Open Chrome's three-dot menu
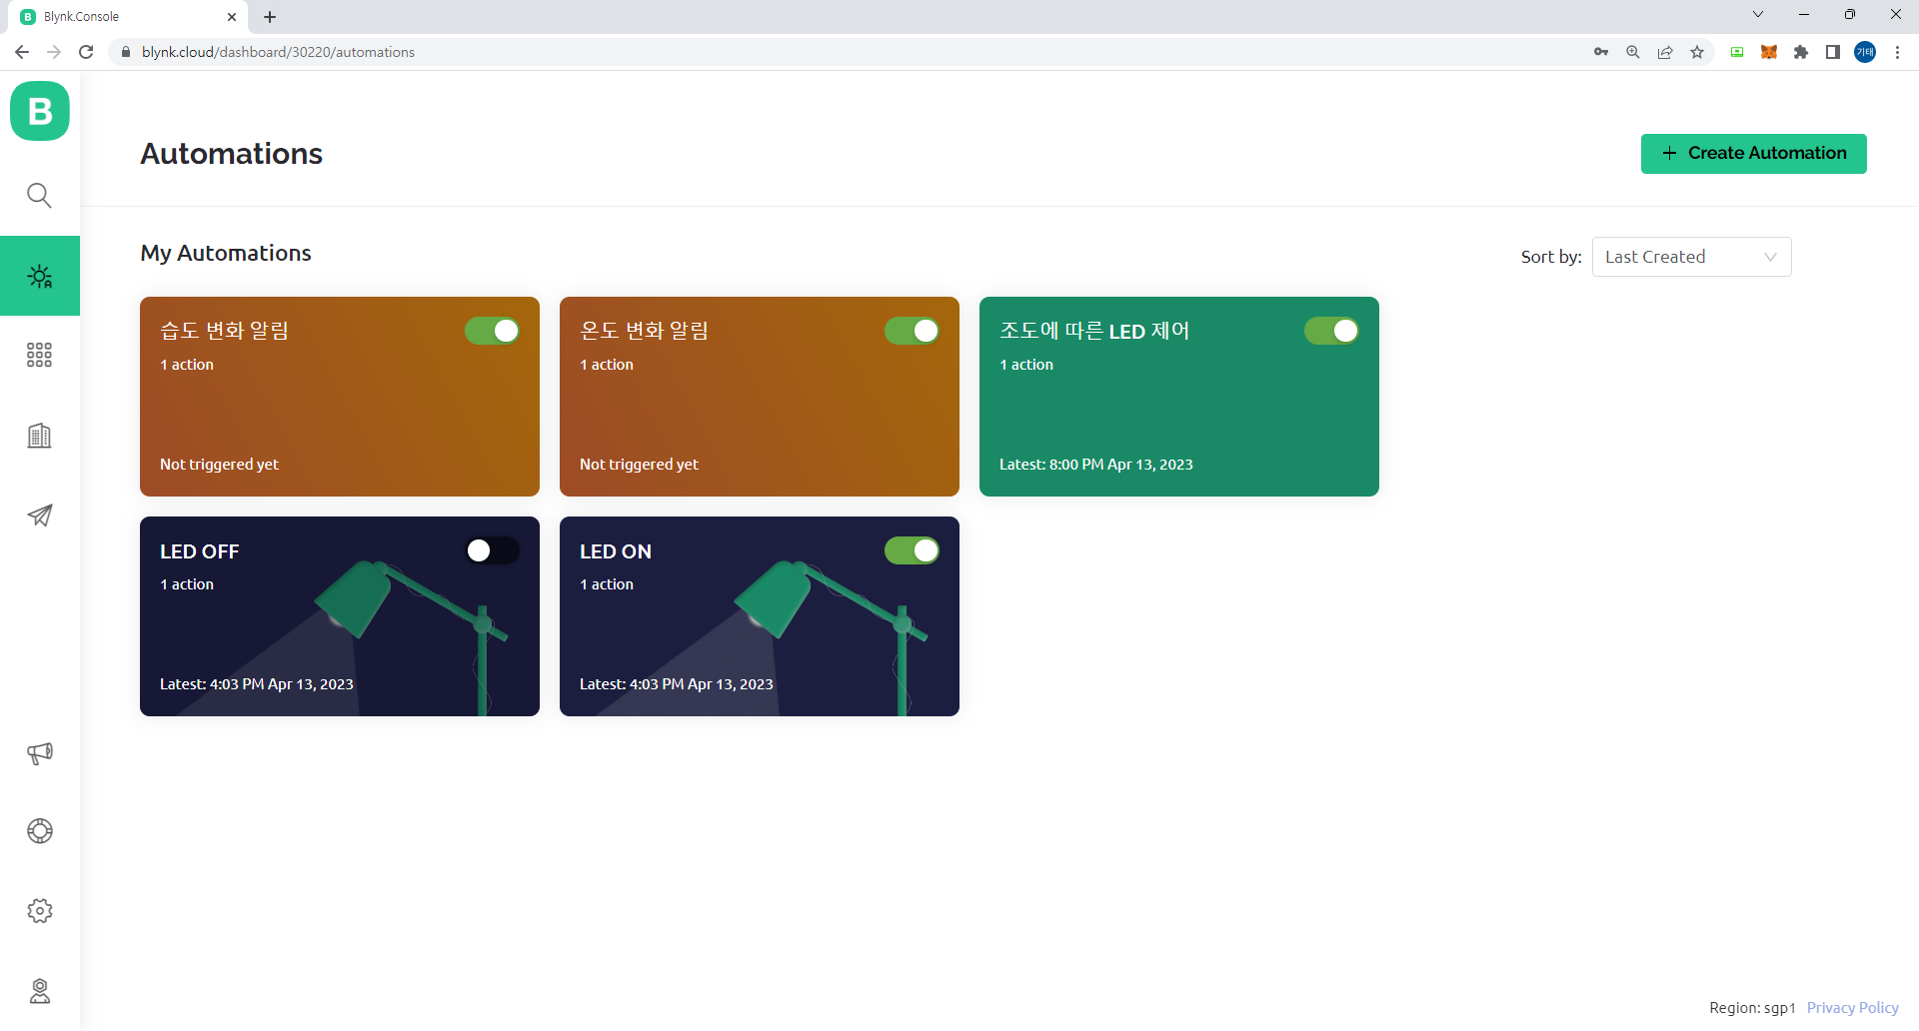This screenshot has height=1031, width=1919. pos(1897,52)
